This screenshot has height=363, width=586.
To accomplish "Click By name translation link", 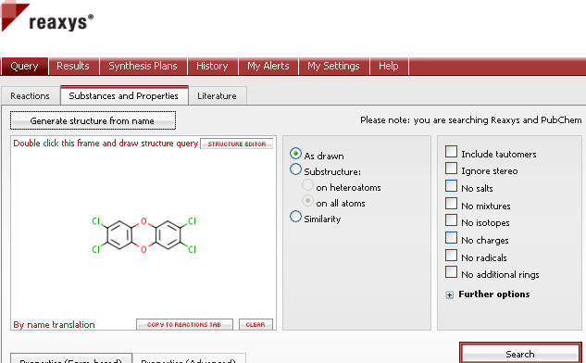I will click(54, 324).
